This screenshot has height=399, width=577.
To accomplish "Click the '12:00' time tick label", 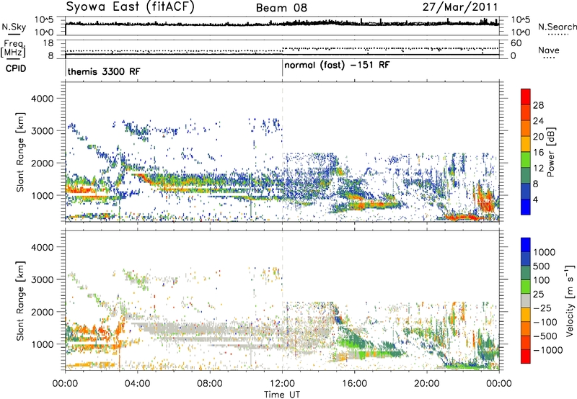I will click(x=282, y=384).
